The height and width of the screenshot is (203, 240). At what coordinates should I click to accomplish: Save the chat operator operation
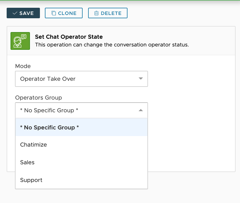coord(23,13)
